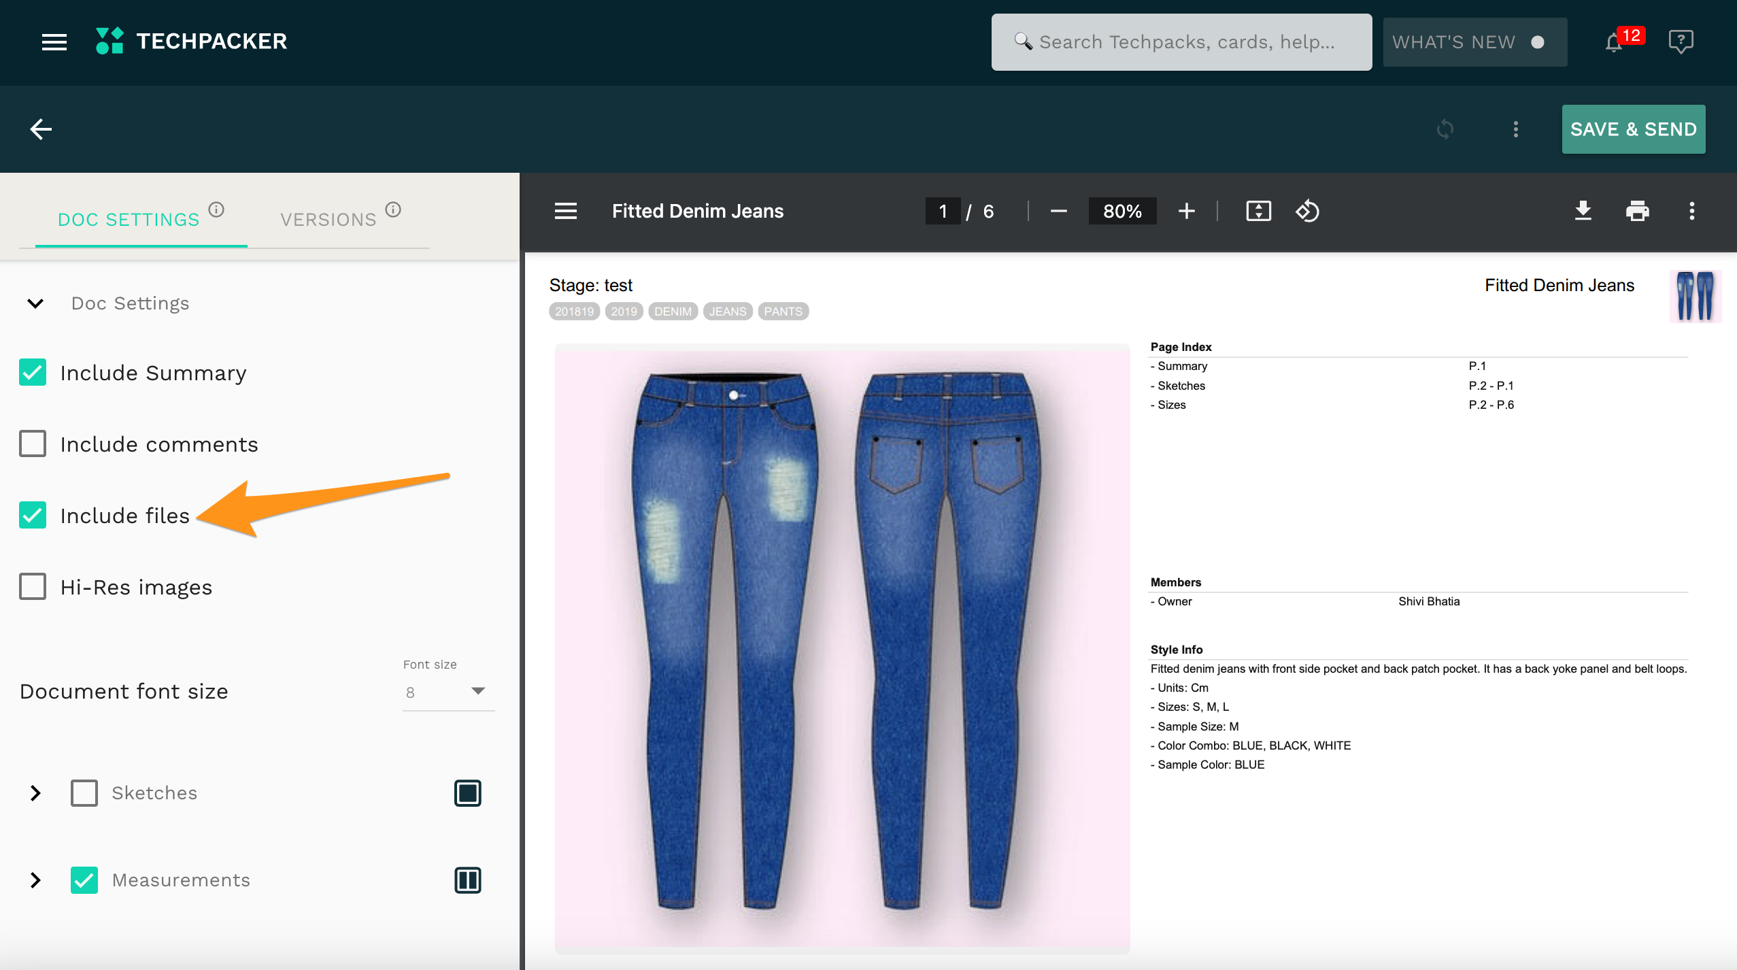
Task: Click the 201819 tag
Action: pyautogui.click(x=574, y=312)
